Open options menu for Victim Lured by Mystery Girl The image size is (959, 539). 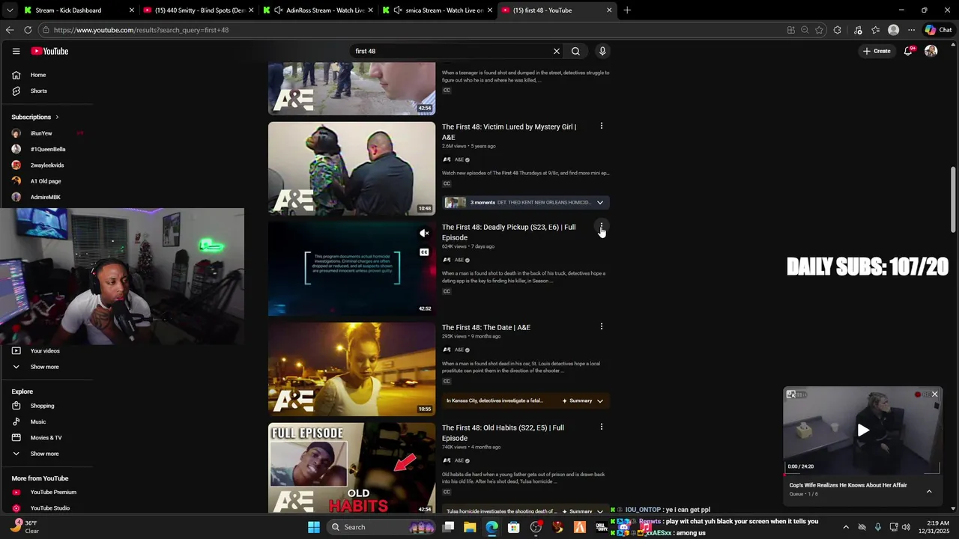(601, 126)
